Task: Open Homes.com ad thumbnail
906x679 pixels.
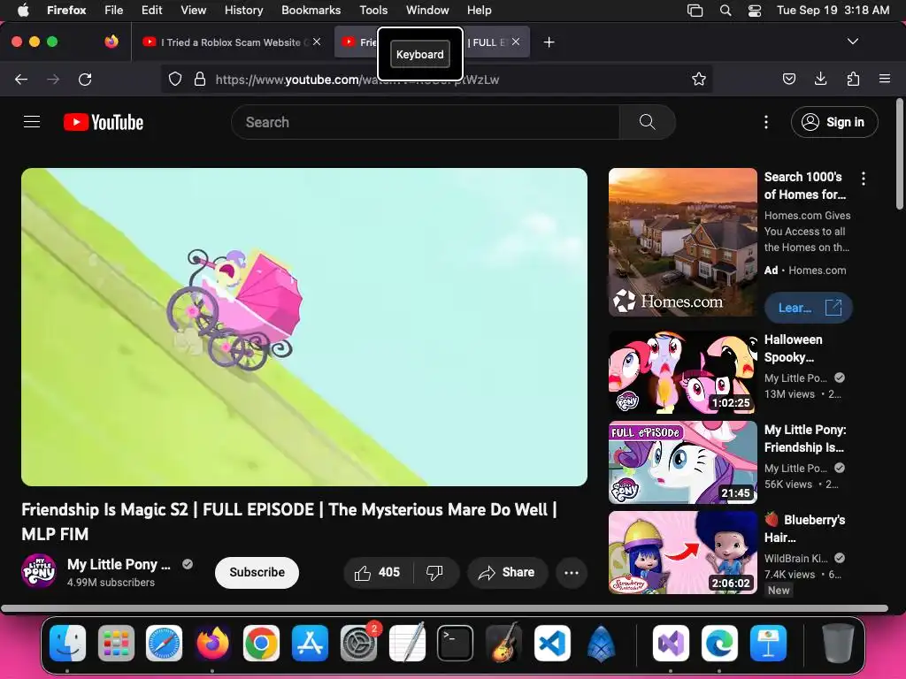Action: coord(682,242)
